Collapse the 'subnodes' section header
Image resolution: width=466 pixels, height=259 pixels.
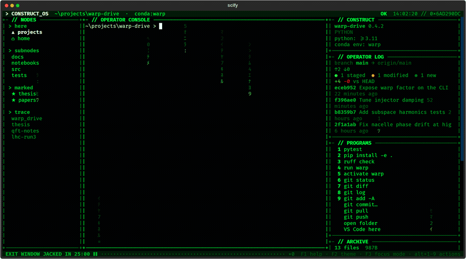coord(24,51)
